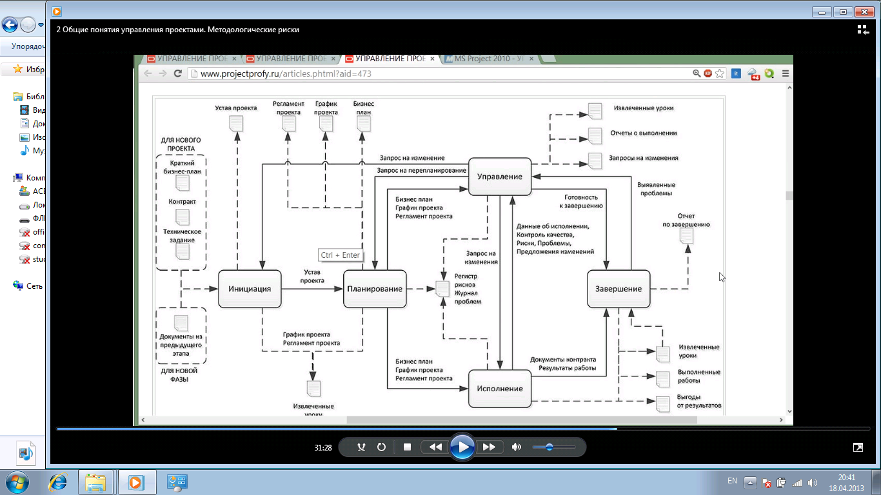Click the media file thumbnail in Explorer
The height and width of the screenshot is (495, 881).
tap(26, 454)
